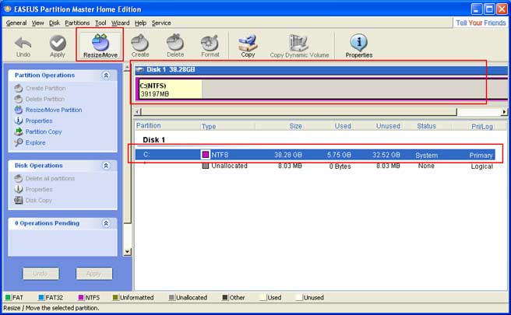Screen dimensions: 511x315
Task: Click the Unformatted legend color swatch
Action: click(x=115, y=297)
